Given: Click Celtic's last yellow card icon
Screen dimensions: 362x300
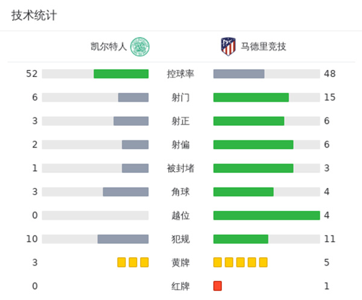Looking at the screenshot, I should click(x=144, y=262).
